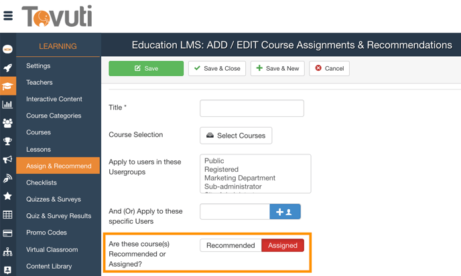This screenshot has width=461, height=276.
Task: Pick Public from usergroups list
Action: click(214, 161)
